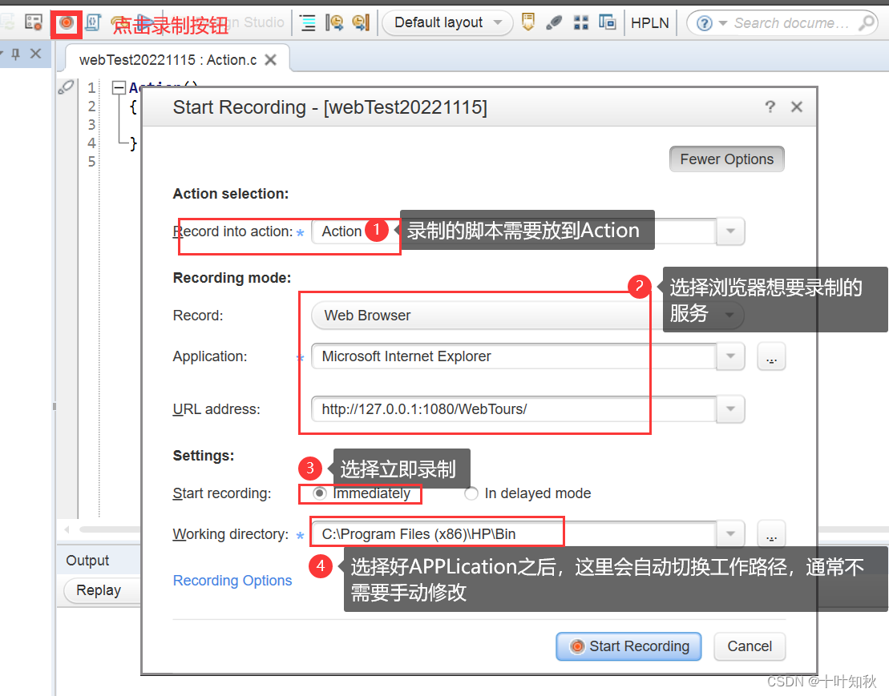Screen dimensions: 889x696
Task: Open the Recording Options link
Action: pyautogui.click(x=232, y=581)
